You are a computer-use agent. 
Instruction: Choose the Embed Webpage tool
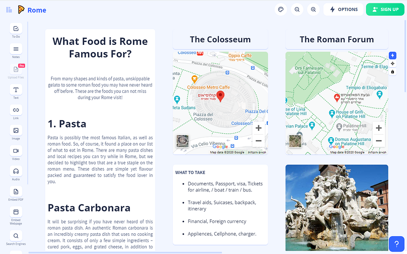pos(16,212)
